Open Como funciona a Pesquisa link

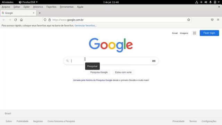click(x=61, y=121)
